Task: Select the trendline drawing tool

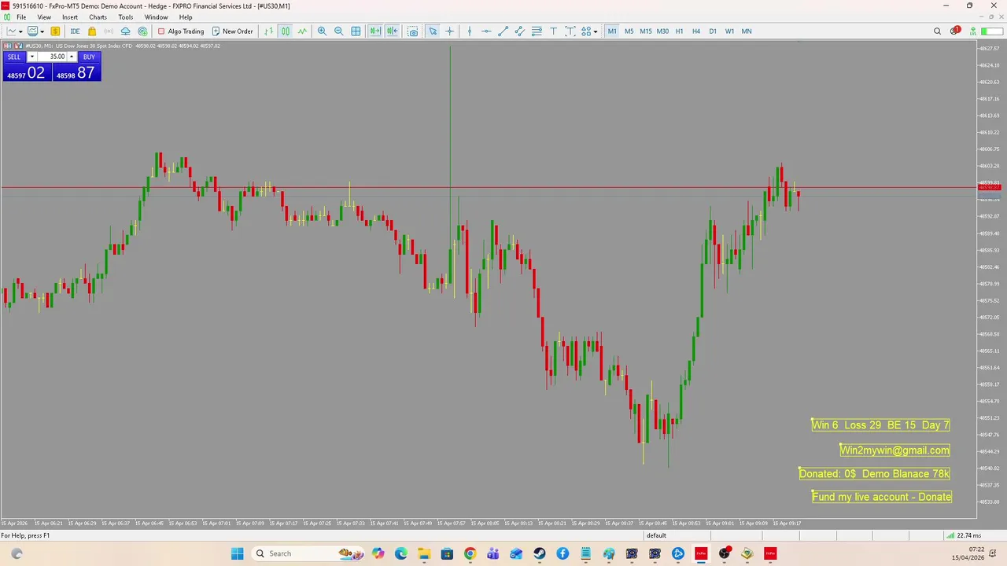Action: pos(503,31)
